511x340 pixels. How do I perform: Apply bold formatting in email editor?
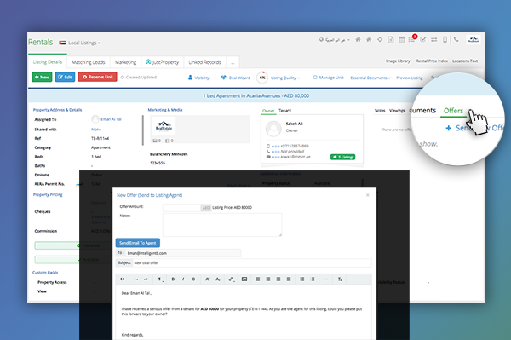click(173, 279)
